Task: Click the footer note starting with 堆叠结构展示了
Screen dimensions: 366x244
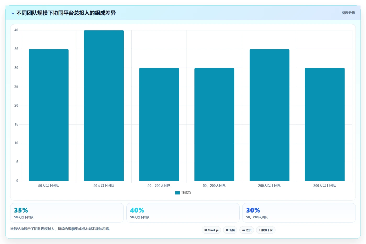Action: (x=61, y=229)
